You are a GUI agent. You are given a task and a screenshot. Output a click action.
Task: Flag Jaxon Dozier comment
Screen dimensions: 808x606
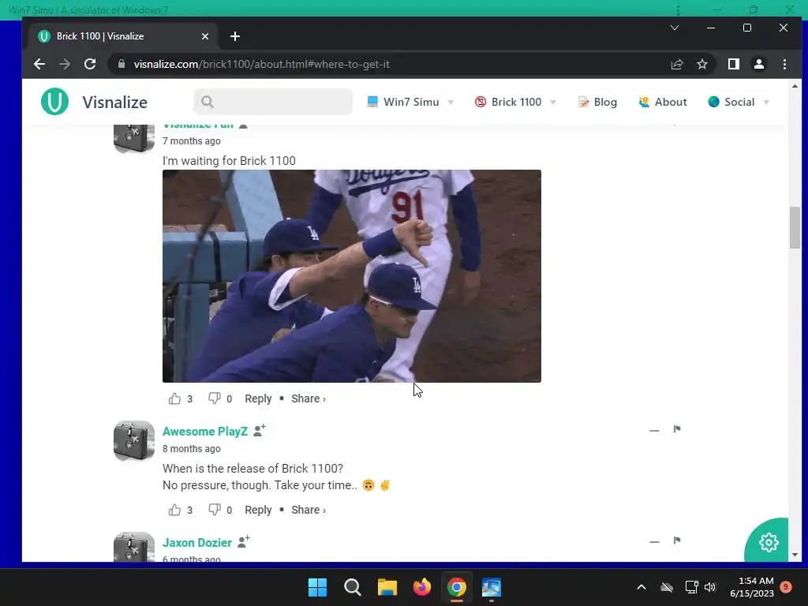[x=677, y=540]
